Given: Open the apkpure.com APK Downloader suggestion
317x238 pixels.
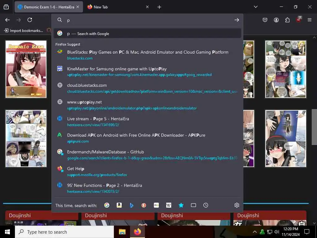Looking at the screenshot, I should (x=147, y=138).
